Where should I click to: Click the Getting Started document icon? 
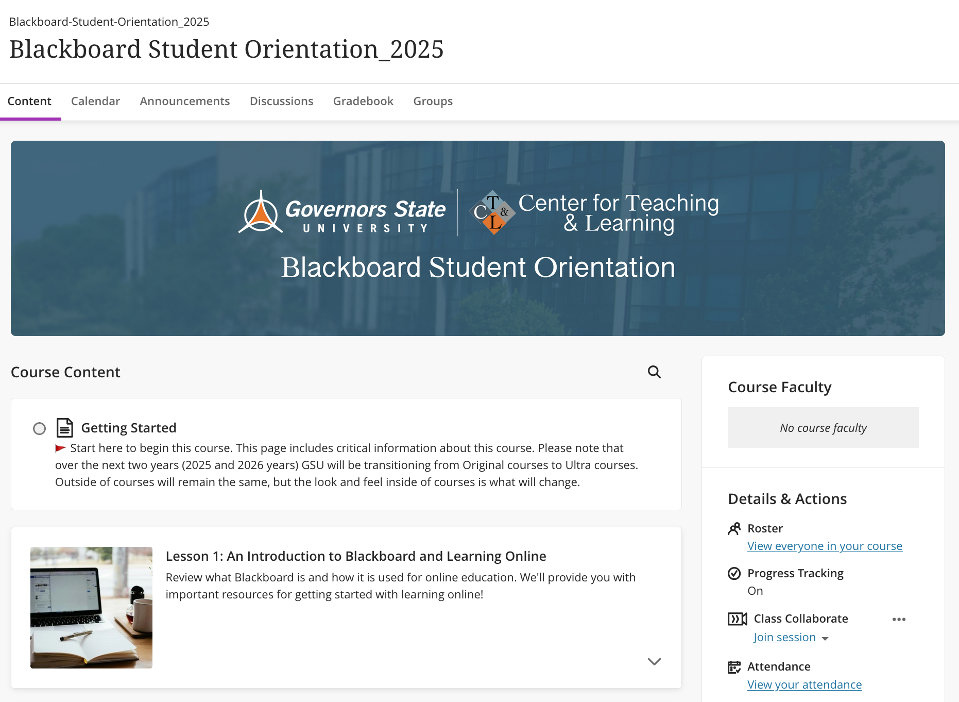64,428
